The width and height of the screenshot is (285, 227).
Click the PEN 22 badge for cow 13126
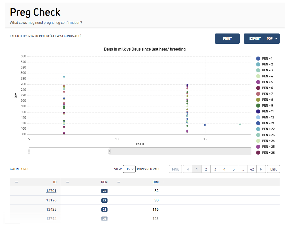(x=104, y=200)
